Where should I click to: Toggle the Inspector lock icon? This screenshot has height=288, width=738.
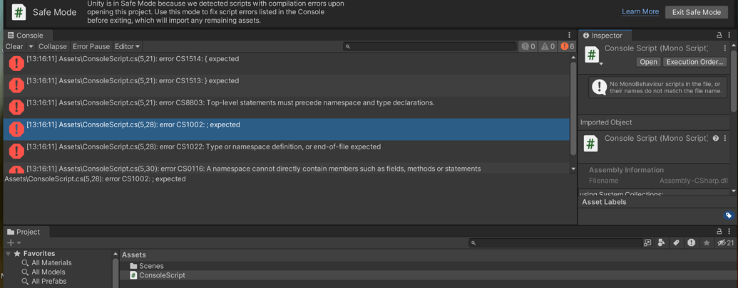coord(719,35)
